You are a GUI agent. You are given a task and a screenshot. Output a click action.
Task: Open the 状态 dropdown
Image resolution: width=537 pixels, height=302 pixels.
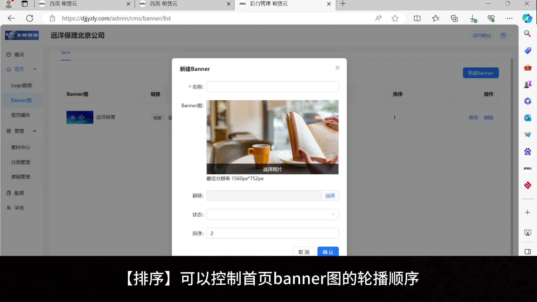click(272, 214)
